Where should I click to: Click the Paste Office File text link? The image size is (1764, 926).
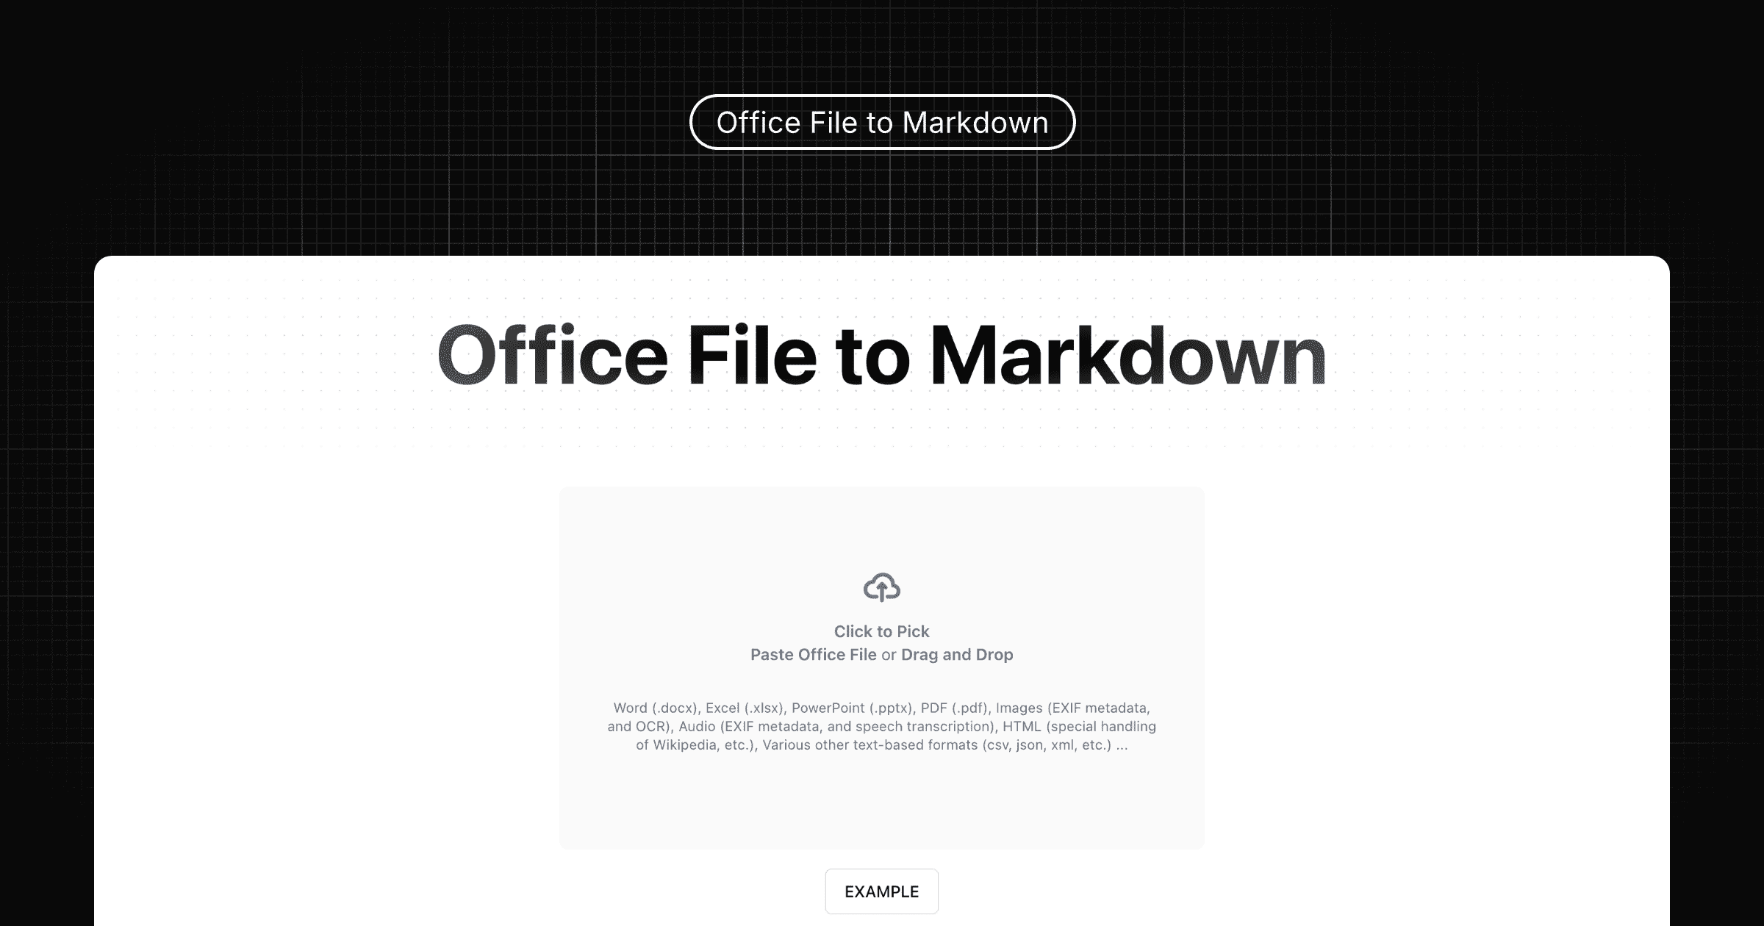click(x=813, y=654)
